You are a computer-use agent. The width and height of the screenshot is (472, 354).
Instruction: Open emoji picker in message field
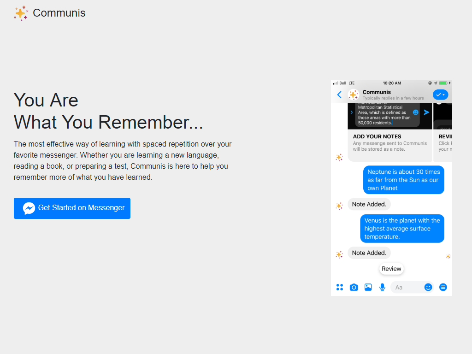tap(428, 287)
